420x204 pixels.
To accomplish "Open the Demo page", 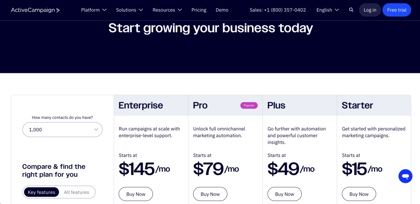I will [222, 10].
